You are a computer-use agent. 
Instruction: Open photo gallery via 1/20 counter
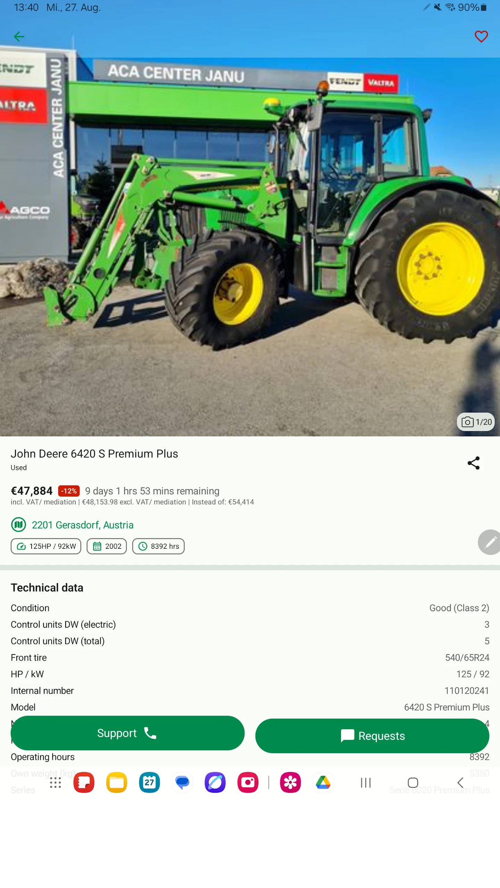[x=476, y=422]
